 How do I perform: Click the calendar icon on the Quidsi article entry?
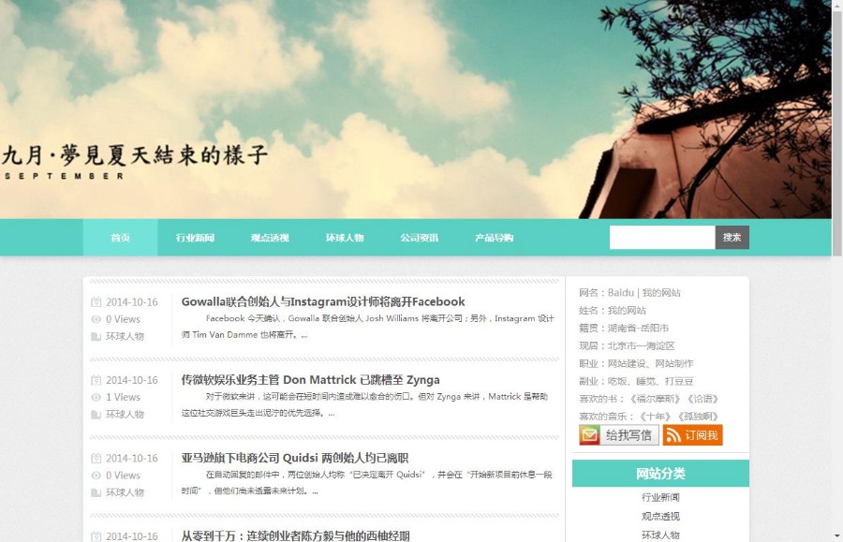96,458
